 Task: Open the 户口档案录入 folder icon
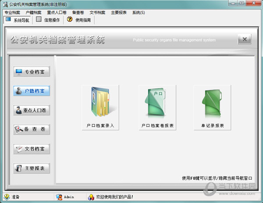pyautogui.click(x=100, y=108)
